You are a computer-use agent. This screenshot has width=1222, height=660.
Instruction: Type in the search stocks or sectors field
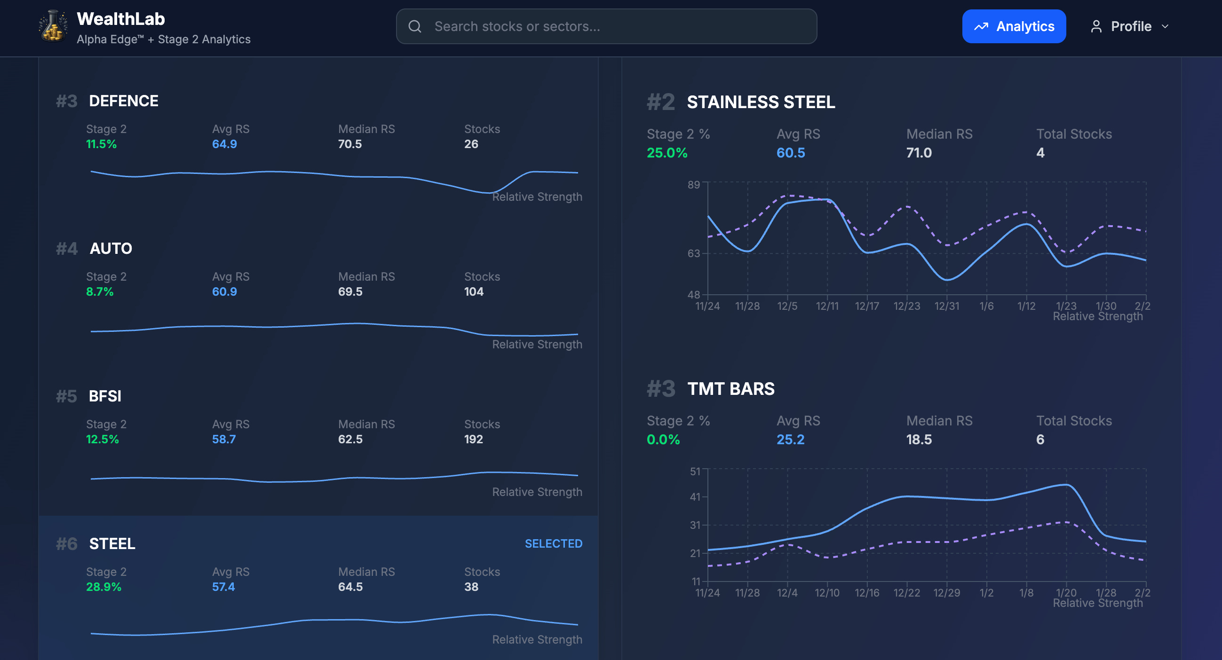[617, 26]
